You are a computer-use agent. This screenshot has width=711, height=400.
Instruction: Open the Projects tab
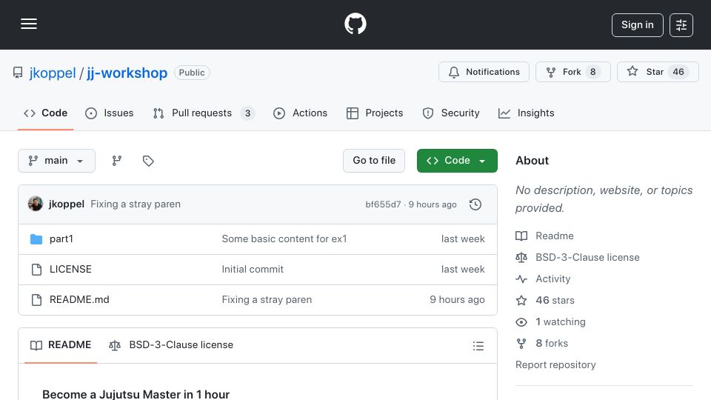[x=375, y=113]
